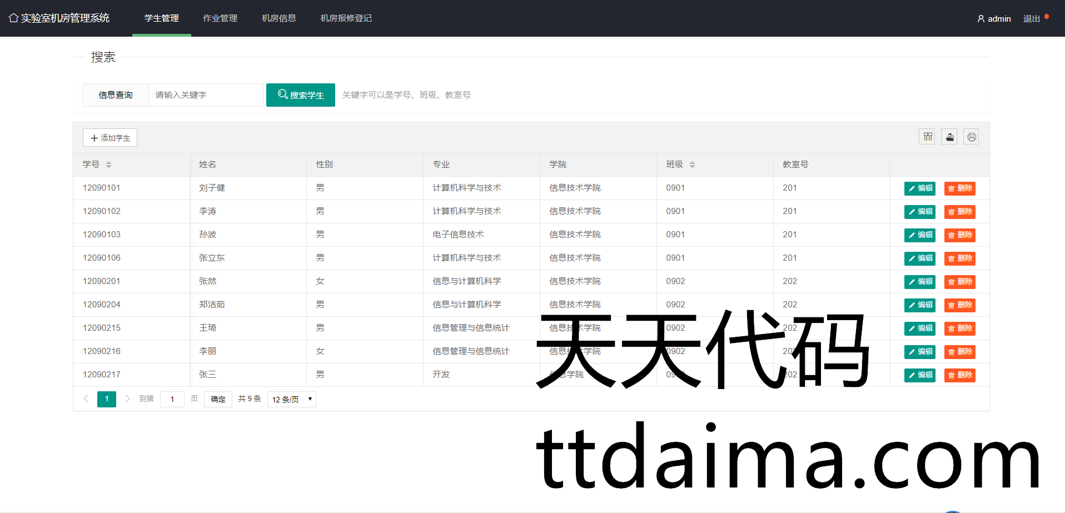Click the 搜索学生 search button
The width and height of the screenshot is (1065, 513).
pyautogui.click(x=300, y=95)
